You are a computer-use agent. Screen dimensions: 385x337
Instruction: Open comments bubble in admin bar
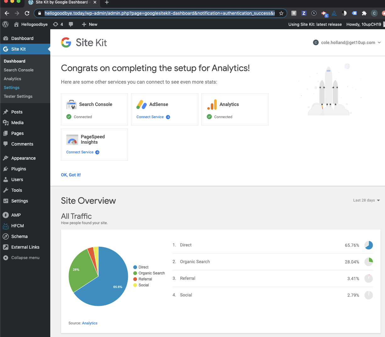tap(71, 24)
